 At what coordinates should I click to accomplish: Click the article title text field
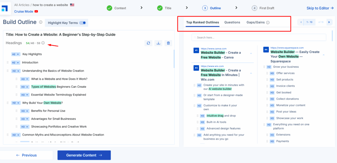tap(61, 35)
